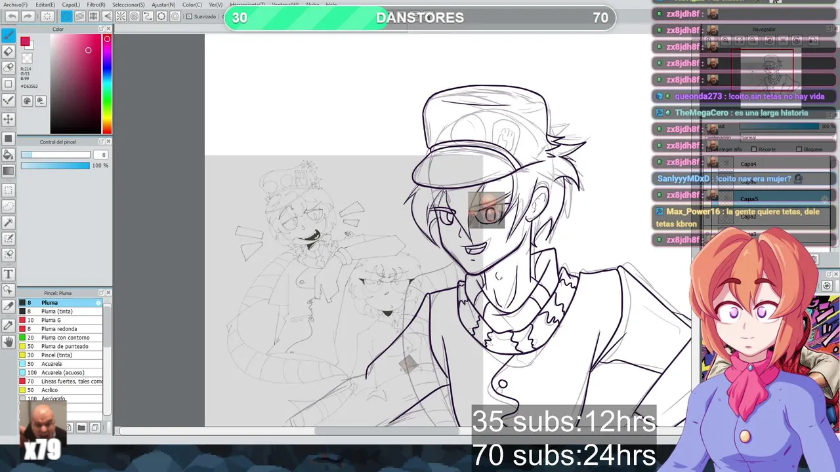Select the Text tool
Viewport: 840px width, 472px height.
(x=9, y=274)
